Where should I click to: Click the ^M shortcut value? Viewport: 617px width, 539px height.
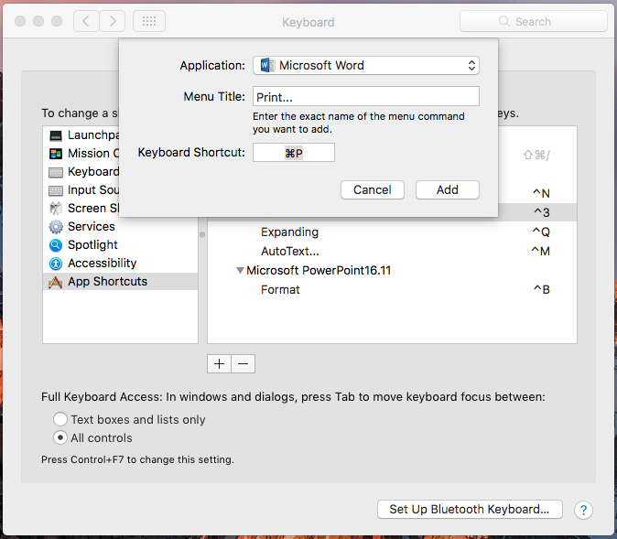(x=541, y=252)
